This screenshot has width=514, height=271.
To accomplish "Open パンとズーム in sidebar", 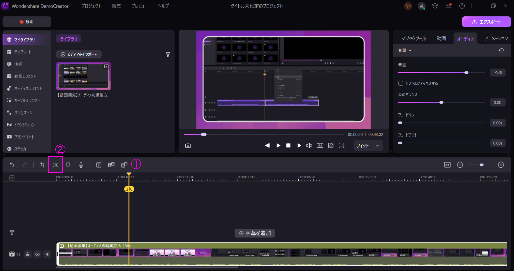I will [x=27, y=113].
